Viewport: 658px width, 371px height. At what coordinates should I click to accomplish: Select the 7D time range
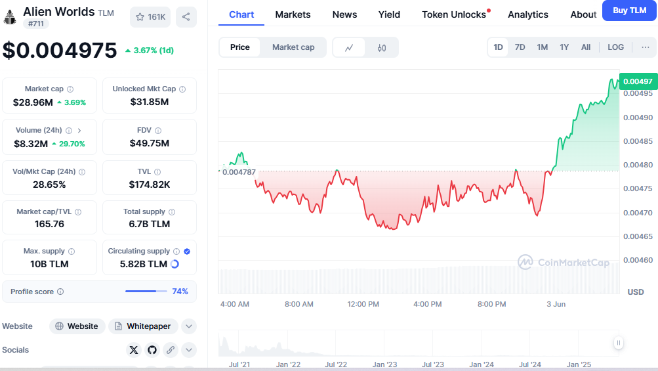pos(520,47)
